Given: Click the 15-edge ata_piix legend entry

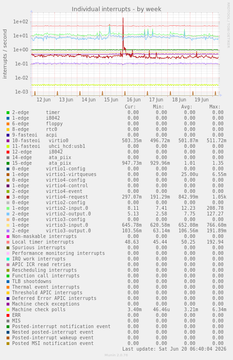Looking at the screenshot, I should [x=42, y=163].
